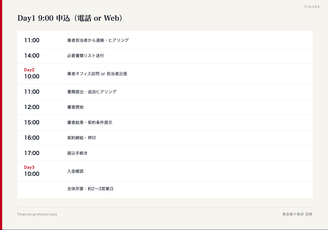Viewport: 328px width, 230px height.
Task: Click the '10:00' time under Day2
Action: (x=32, y=76)
